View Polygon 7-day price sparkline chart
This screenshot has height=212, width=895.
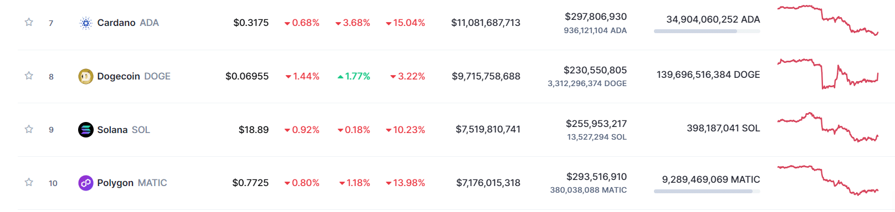point(828,180)
